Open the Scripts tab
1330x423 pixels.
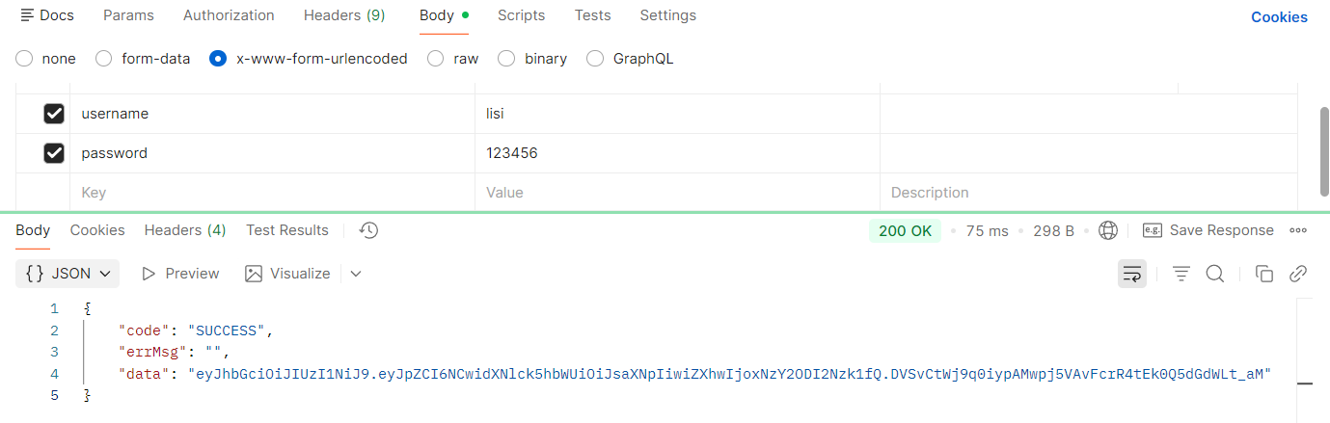click(521, 15)
